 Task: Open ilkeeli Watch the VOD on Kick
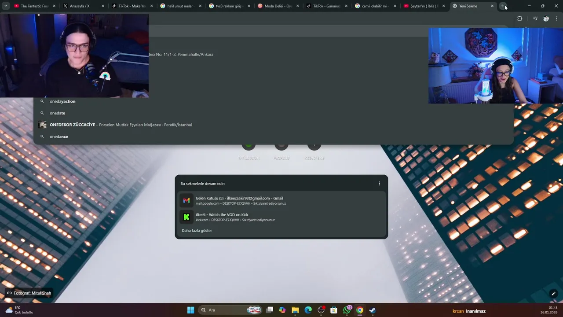281,217
